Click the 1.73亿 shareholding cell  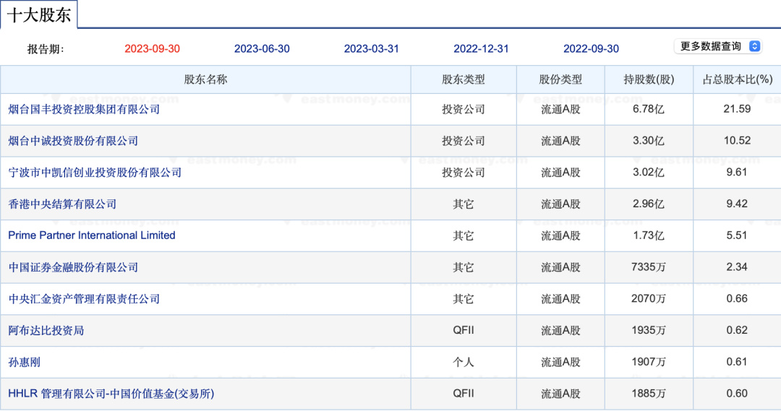[x=649, y=235]
